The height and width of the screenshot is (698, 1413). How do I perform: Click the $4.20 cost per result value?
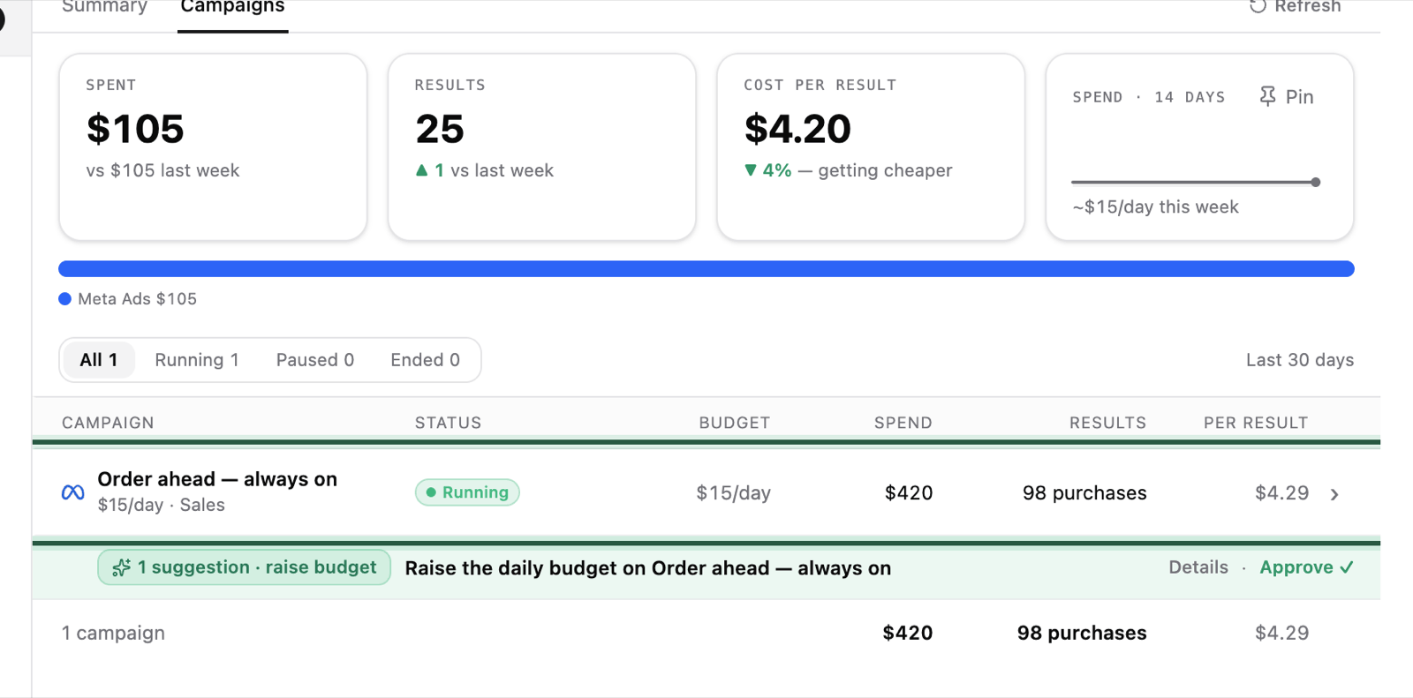pos(797,129)
